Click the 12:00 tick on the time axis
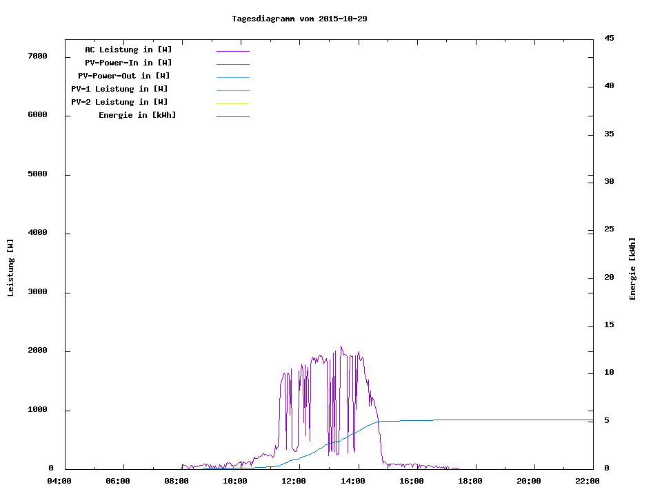 [x=294, y=481]
